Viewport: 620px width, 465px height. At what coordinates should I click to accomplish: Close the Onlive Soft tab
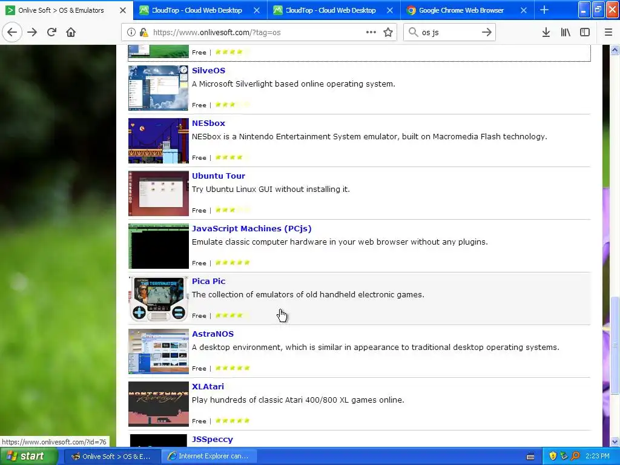(123, 10)
